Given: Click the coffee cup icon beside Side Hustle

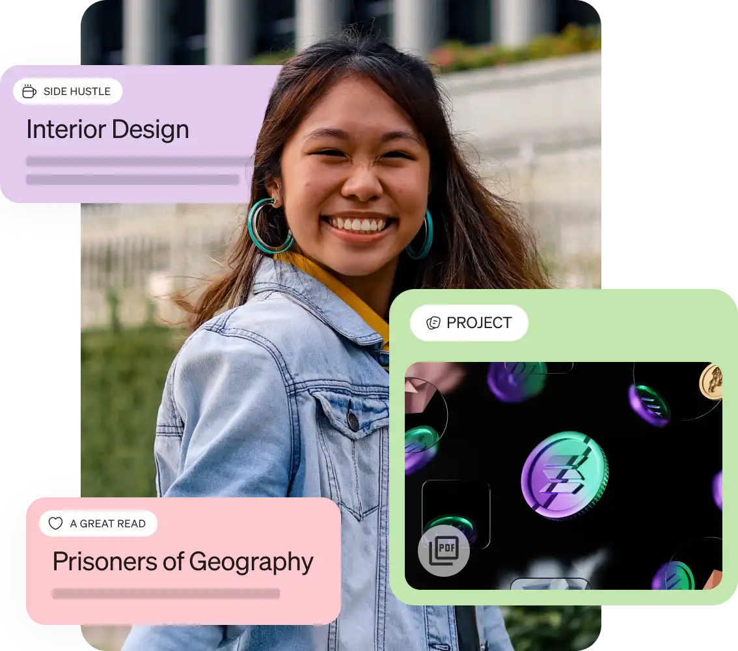Looking at the screenshot, I should click(29, 91).
